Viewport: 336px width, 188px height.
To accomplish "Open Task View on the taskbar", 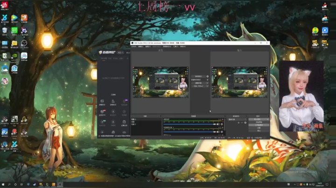I will pos(21,184).
